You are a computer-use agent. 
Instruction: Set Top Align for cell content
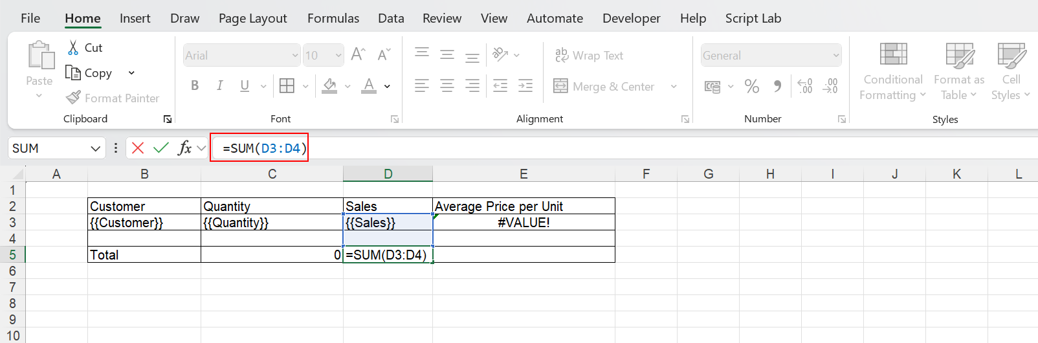(x=422, y=54)
